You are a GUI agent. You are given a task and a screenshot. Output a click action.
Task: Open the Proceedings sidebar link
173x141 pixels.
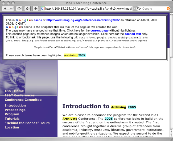point(15,110)
